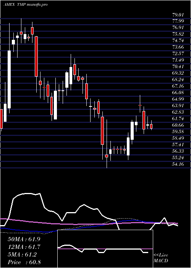
Task: Select the 71.49 price axis label
Action: [178, 60]
